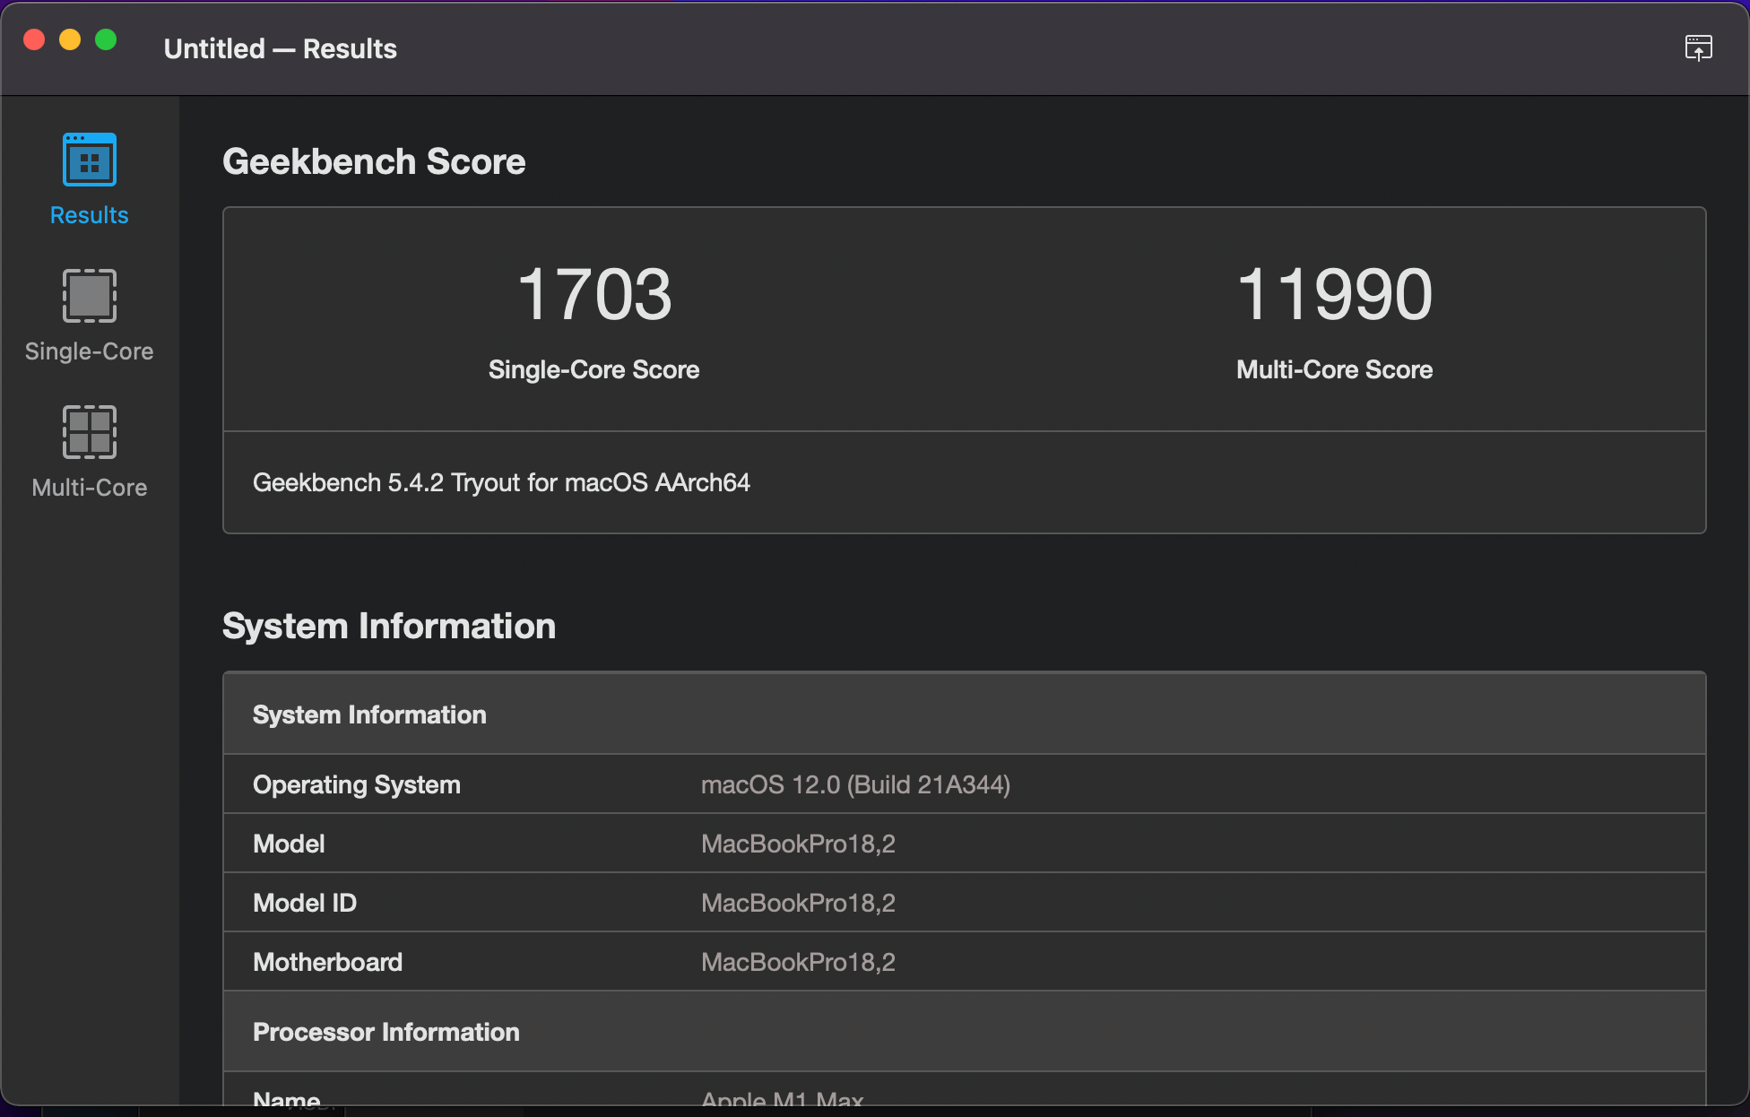Click the yellow minimize window button
Viewport: 1750px width, 1117px height.
[x=70, y=39]
